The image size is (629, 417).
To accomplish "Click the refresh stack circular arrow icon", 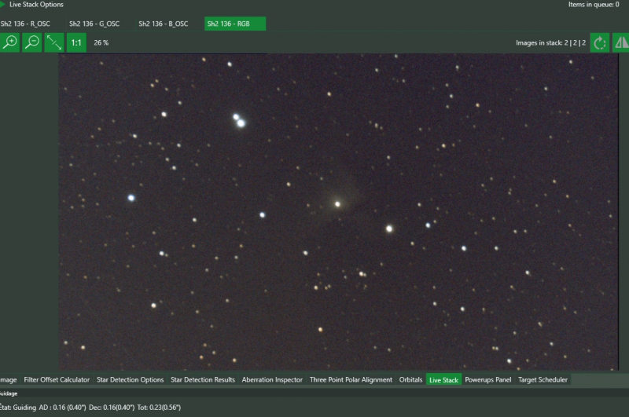I will click(600, 42).
